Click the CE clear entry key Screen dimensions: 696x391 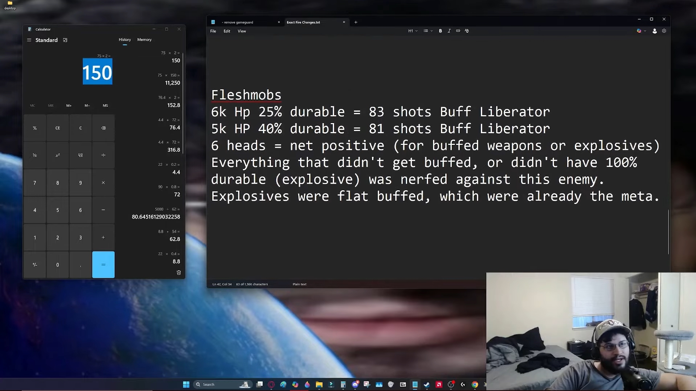pos(58,128)
